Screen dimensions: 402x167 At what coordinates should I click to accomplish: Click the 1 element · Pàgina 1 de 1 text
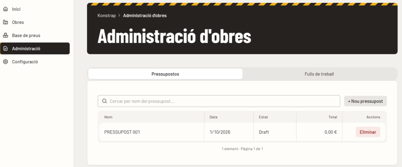point(242,149)
